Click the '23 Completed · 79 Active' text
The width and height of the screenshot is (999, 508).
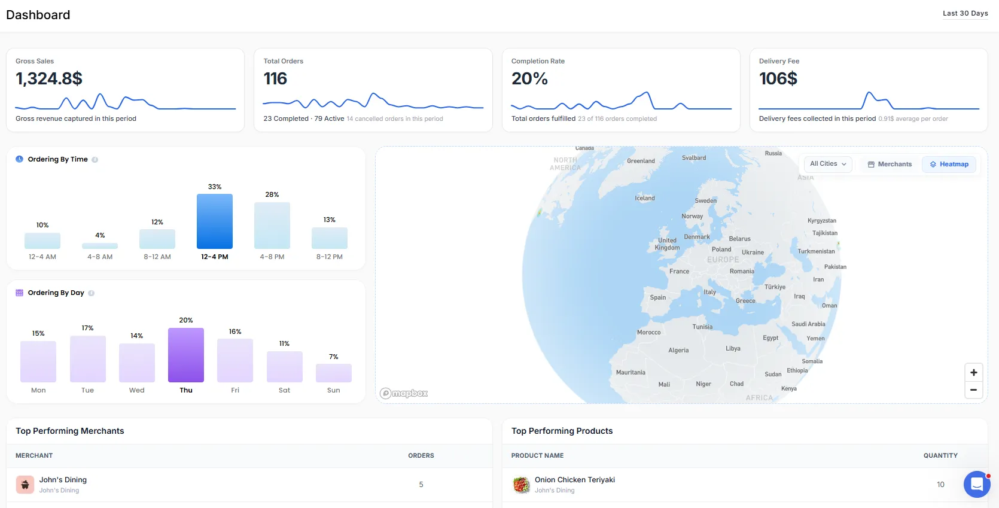point(304,118)
